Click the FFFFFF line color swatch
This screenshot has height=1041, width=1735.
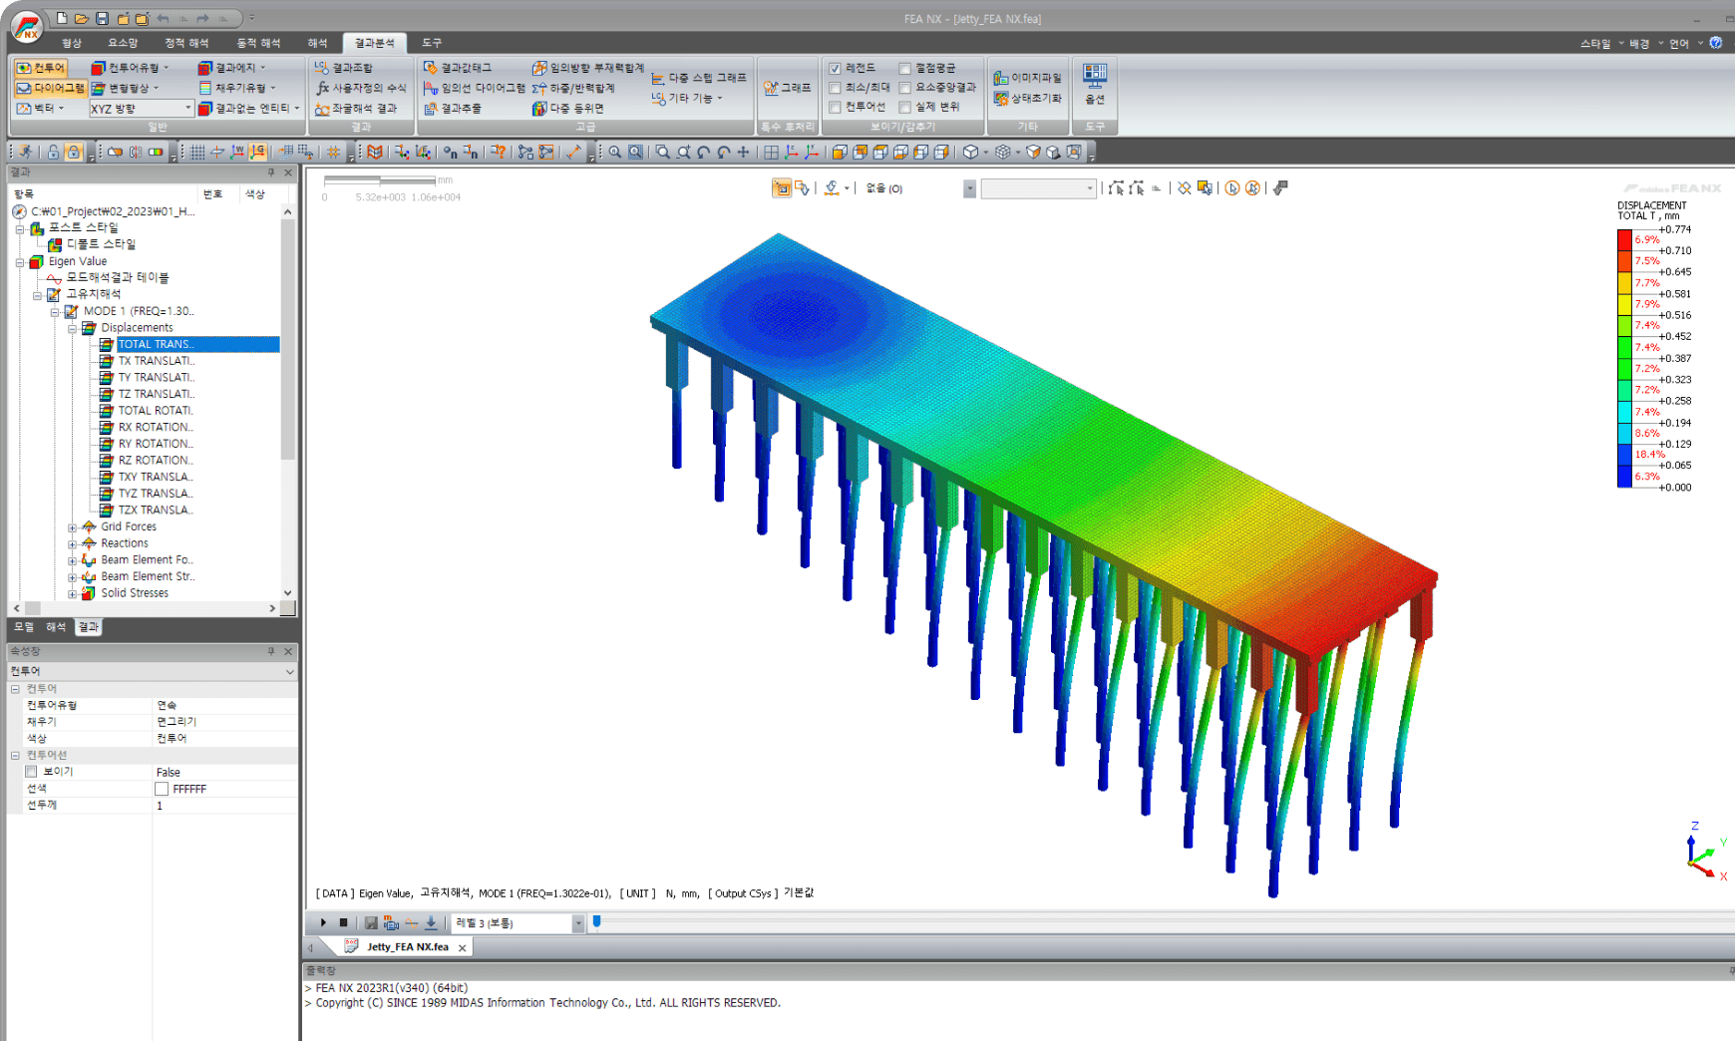click(x=162, y=789)
